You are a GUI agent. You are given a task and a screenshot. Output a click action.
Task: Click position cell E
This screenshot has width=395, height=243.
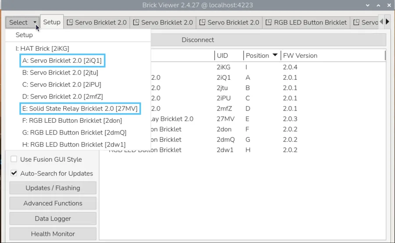(248, 119)
